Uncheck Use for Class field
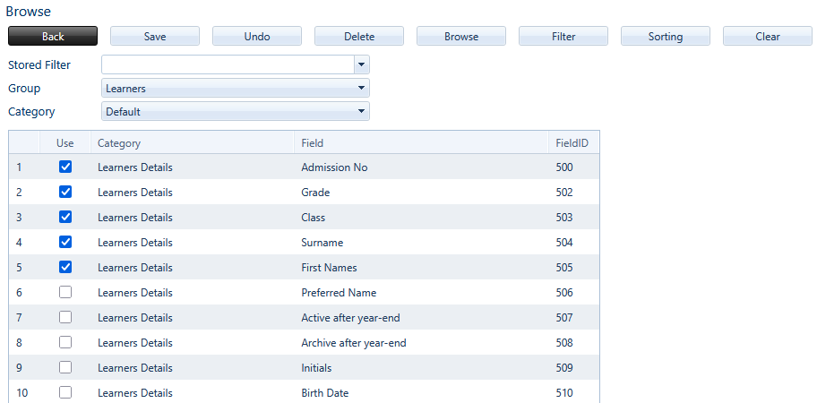The image size is (817, 403). [65, 217]
